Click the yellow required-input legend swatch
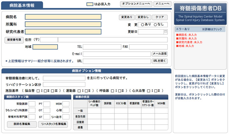Screen dimensions: 229x134 90,4
